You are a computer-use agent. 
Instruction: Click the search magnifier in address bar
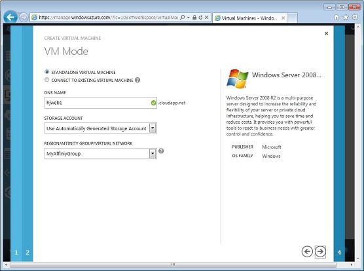pos(183,18)
